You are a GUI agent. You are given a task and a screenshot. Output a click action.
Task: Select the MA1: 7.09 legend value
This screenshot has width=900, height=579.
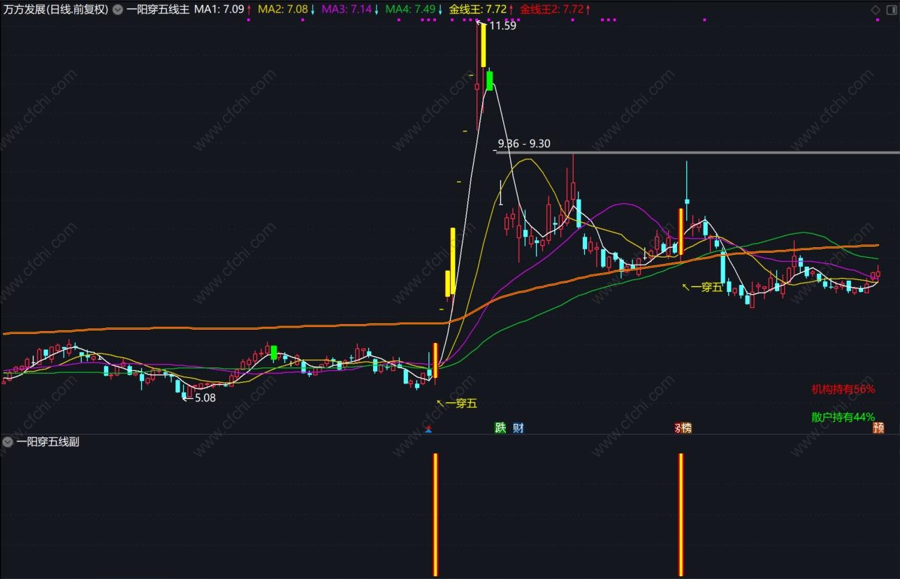[x=219, y=10]
